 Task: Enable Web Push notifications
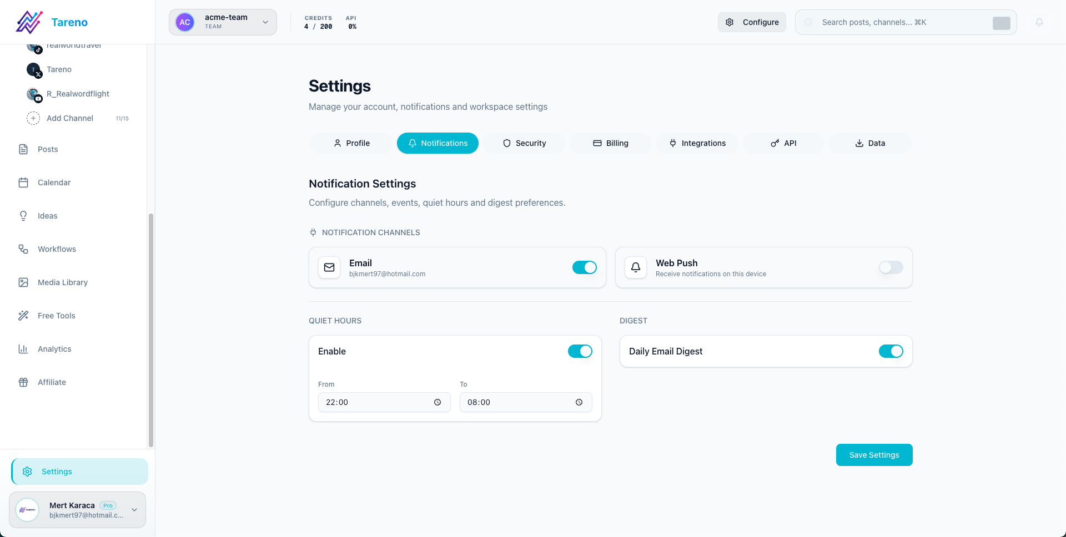pos(891,267)
